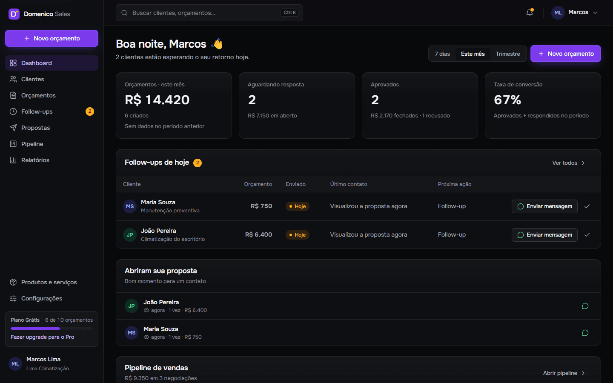
Task: Click the 67% conversion rate value
Action: pyautogui.click(x=507, y=100)
